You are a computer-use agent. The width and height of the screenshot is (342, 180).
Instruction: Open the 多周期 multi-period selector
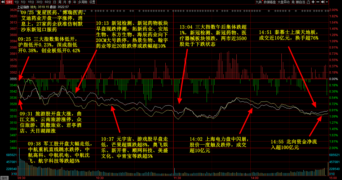(83, 2)
